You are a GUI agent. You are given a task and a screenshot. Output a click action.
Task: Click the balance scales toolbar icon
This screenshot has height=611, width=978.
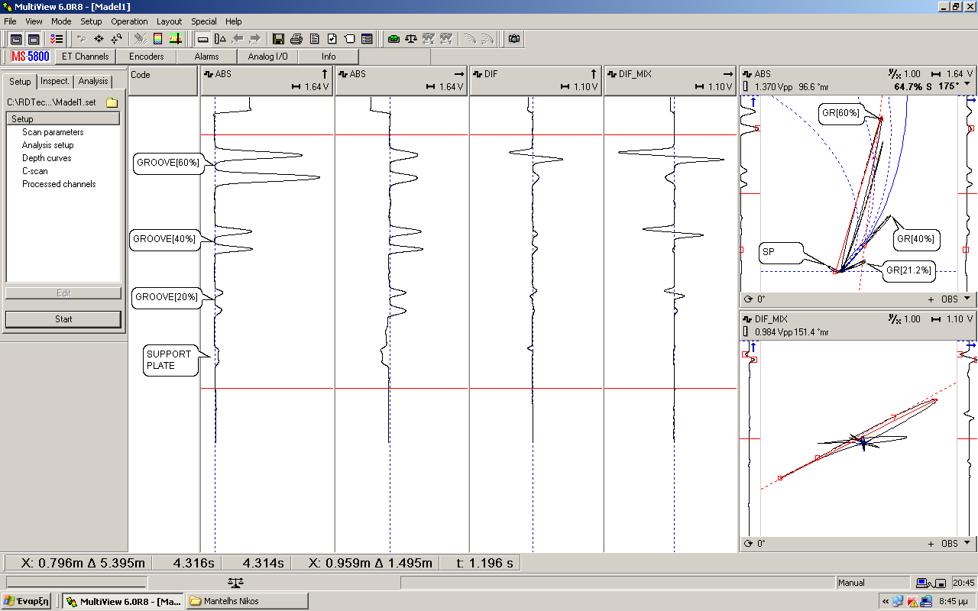click(x=411, y=39)
